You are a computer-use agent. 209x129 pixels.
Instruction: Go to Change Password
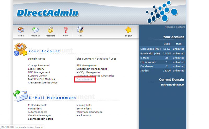(x=39, y=66)
